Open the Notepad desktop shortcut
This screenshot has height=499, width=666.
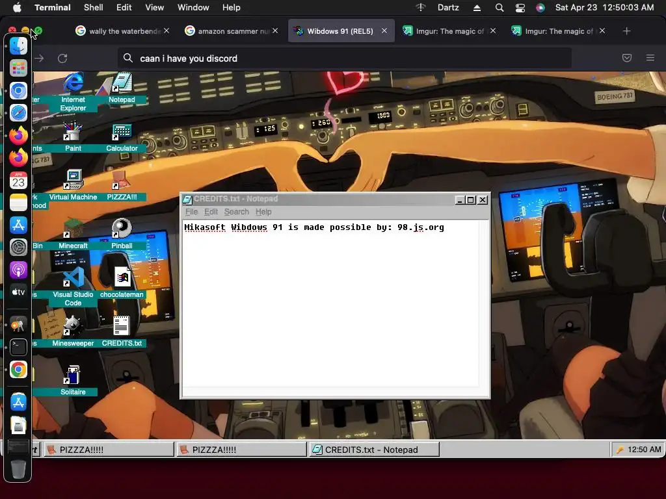(122, 88)
